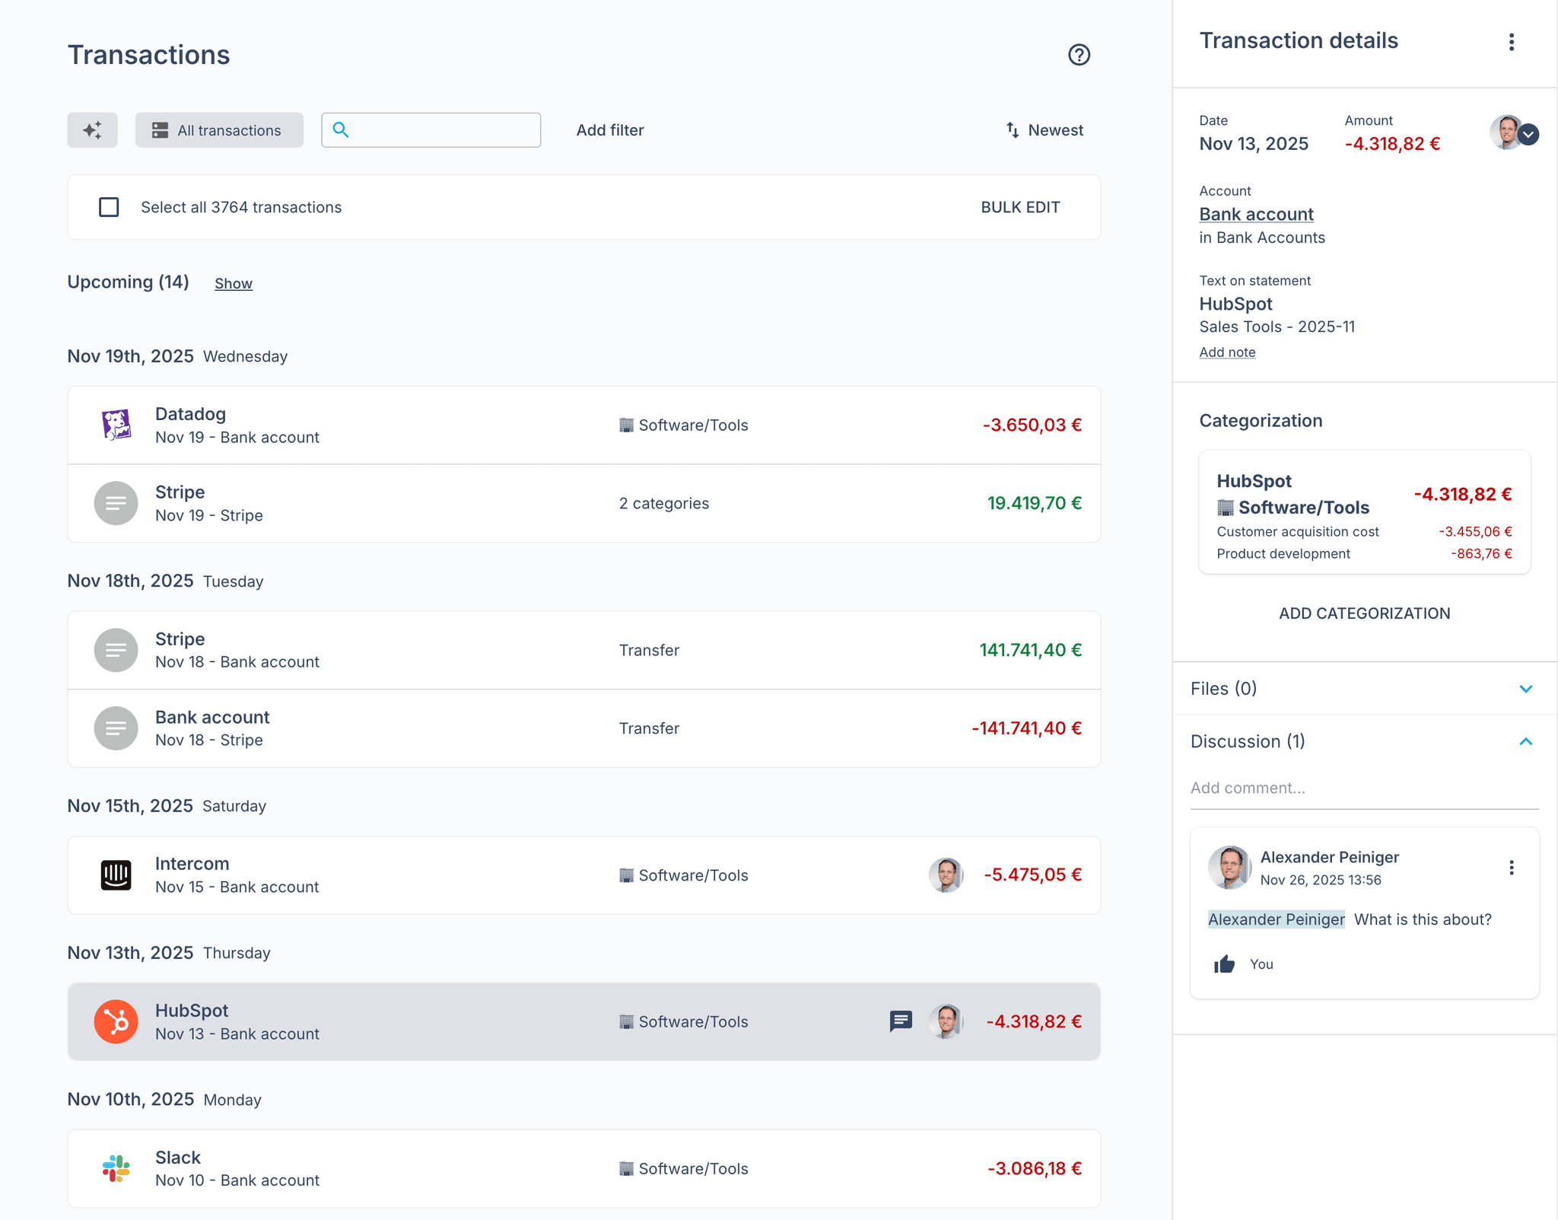1558x1220 pixels.
Task: Click ADD CATEGORIZATION button
Action: pyautogui.click(x=1364, y=613)
